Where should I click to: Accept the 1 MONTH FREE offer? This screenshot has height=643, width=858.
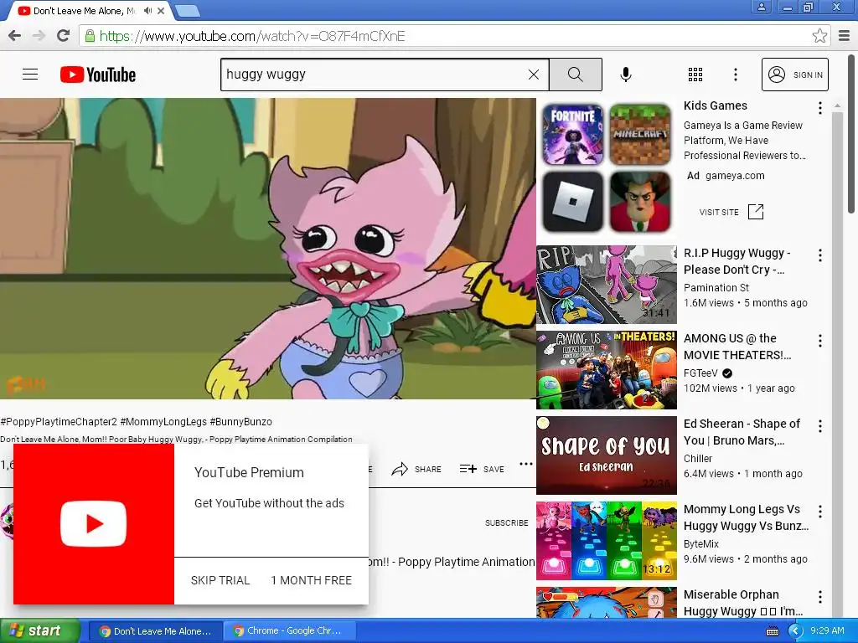tap(311, 581)
